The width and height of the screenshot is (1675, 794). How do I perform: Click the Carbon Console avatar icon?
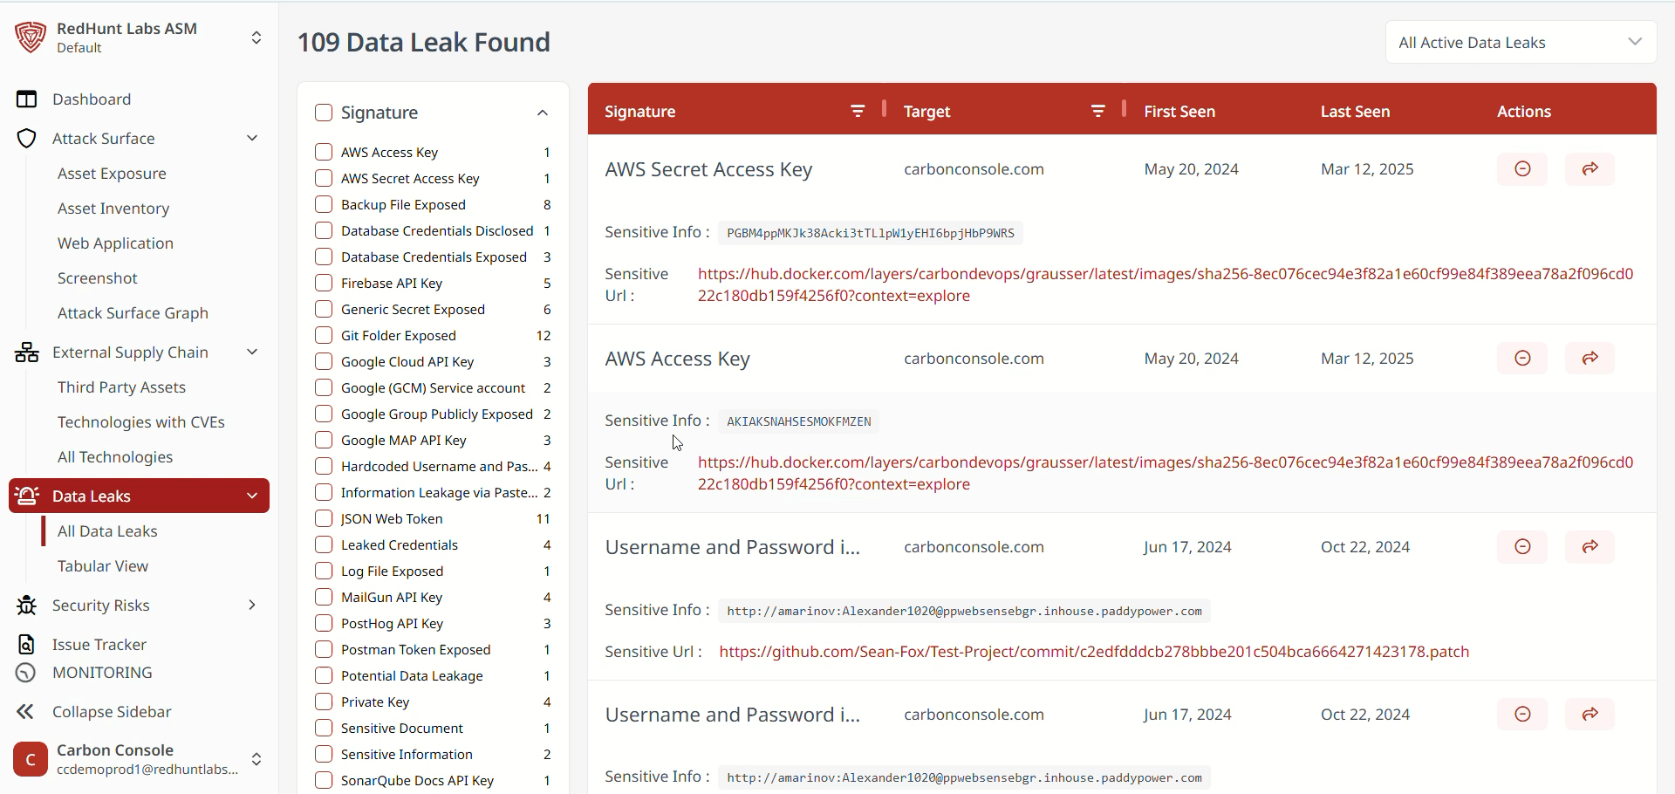[31, 759]
